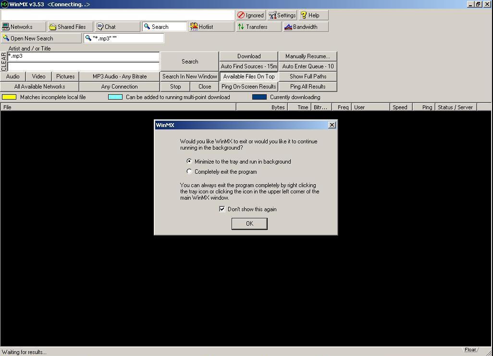Image resolution: width=493 pixels, height=356 pixels.
Task: Open All Available Networks dropdown
Action: (x=39, y=87)
